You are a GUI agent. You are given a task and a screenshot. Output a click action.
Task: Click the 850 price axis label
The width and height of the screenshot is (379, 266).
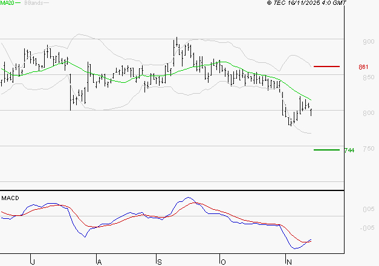[368, 77]
